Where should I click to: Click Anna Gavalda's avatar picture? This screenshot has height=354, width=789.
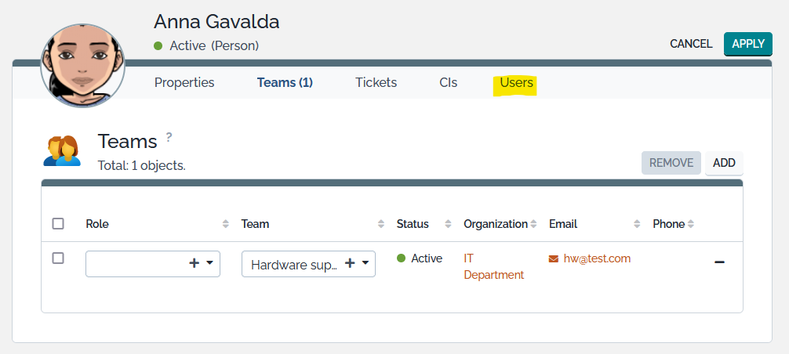tap(82, 65)
